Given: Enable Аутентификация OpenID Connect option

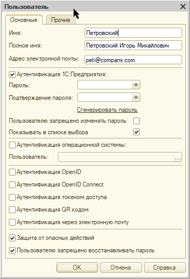Looking at the screenshot, I should tap(12, 185).
